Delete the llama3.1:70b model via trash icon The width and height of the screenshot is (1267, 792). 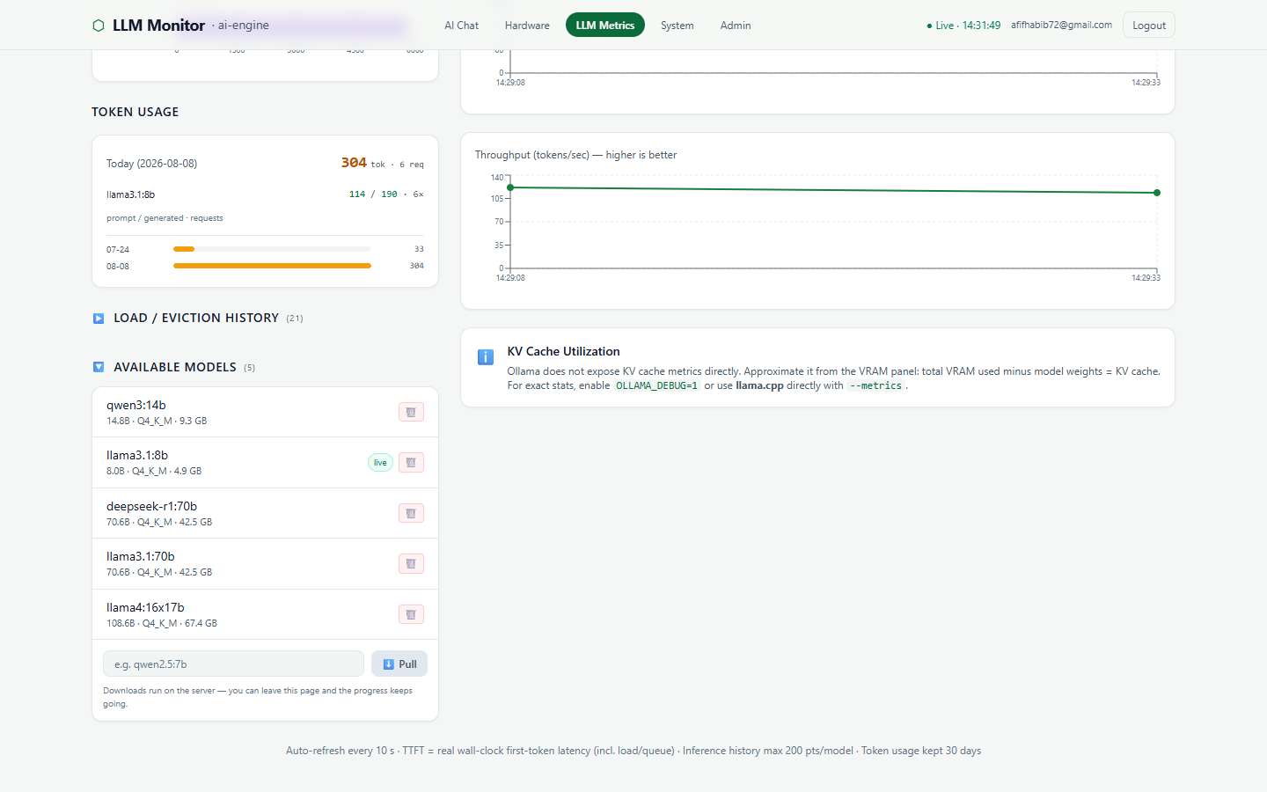411,564
